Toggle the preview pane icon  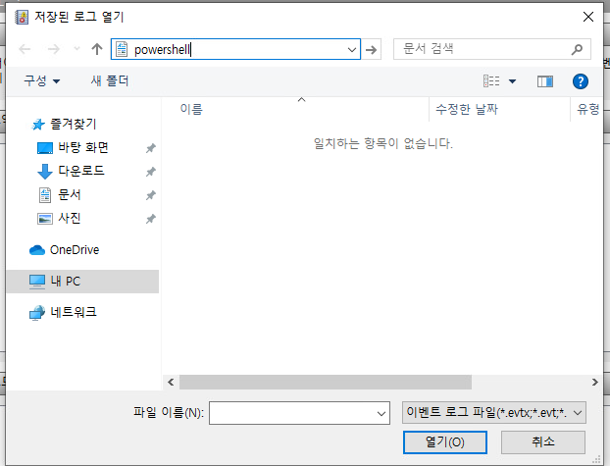pos(545,81)
